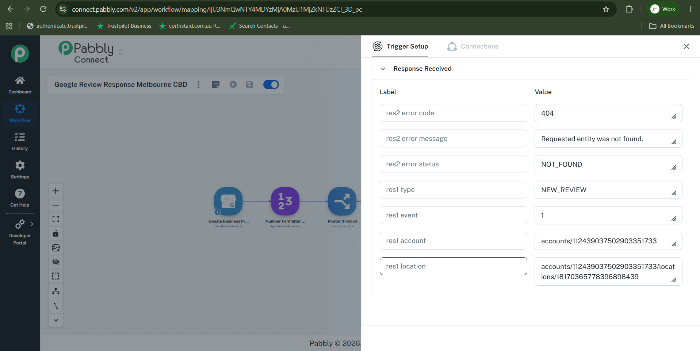The image size is (700, 351).
Task: Close the Trigger Setup panel
Action: [x=686, y=46]
